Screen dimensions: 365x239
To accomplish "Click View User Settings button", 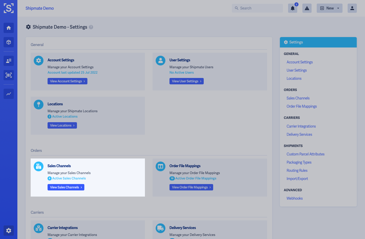I will [x=187, y=81].
